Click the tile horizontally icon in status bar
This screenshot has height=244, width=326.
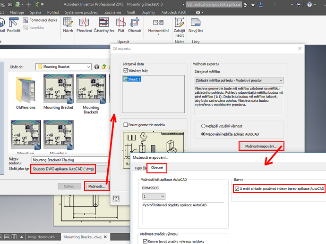(x=7, y=237)
